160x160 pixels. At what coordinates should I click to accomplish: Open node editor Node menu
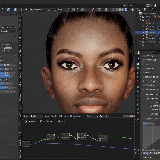(66, 116)
